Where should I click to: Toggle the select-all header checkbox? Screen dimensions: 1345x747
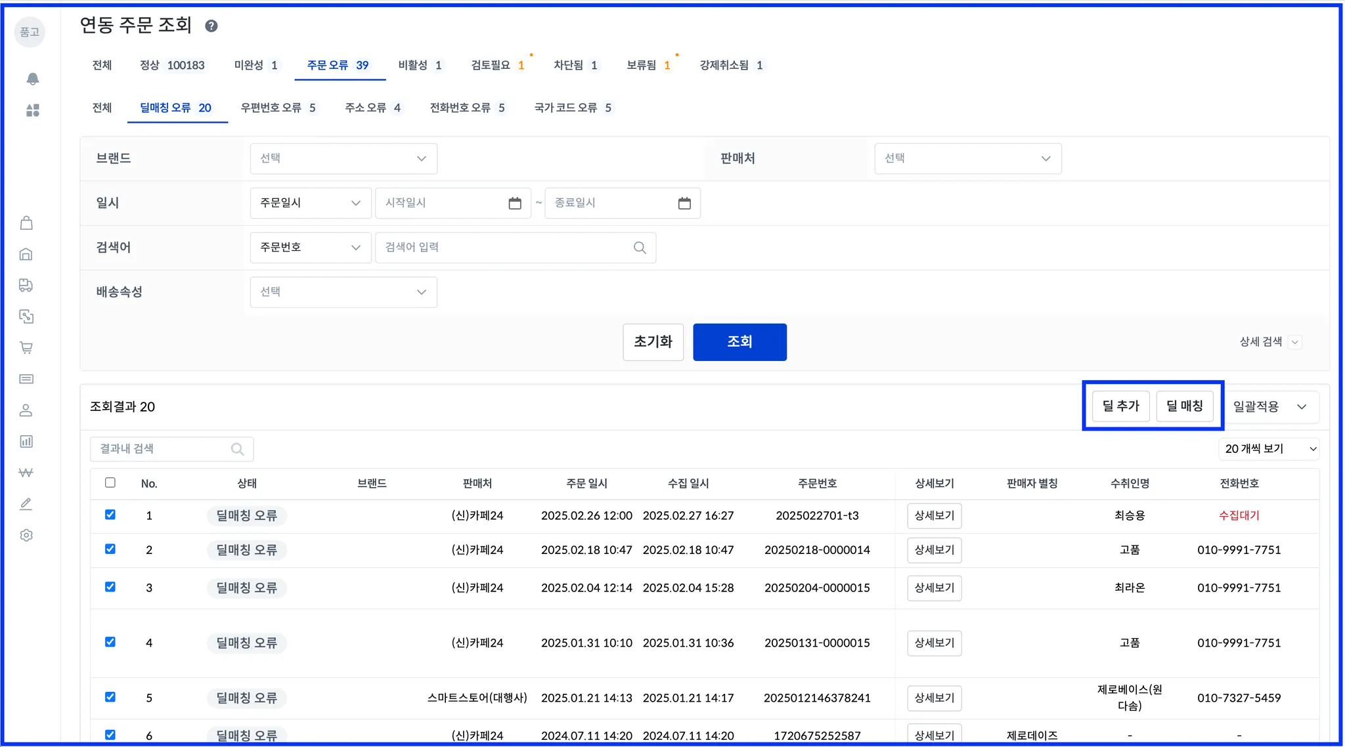click(110, 482)
